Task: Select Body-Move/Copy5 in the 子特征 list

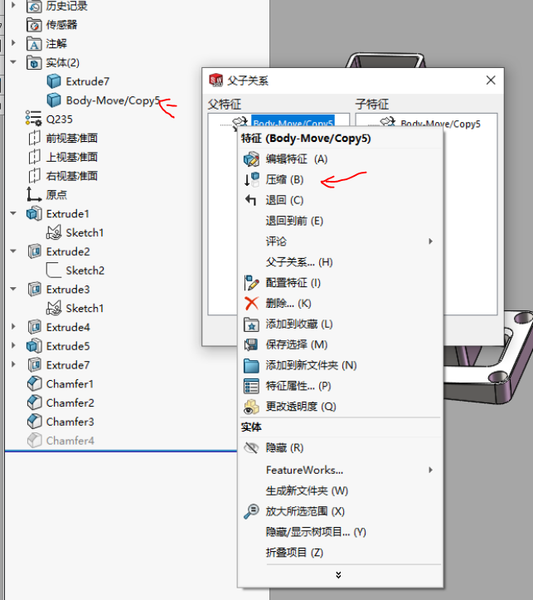Action: tap(440, 124)
